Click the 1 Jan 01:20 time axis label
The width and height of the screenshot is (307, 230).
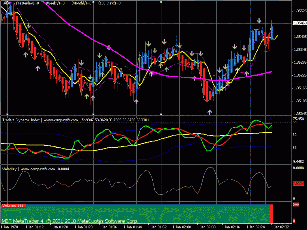(59, 227)
